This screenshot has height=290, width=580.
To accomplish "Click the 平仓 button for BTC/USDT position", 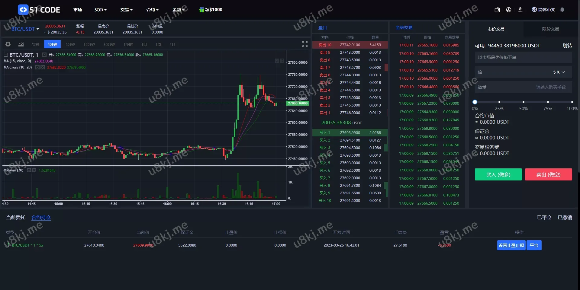I will (x=534, y=245).
